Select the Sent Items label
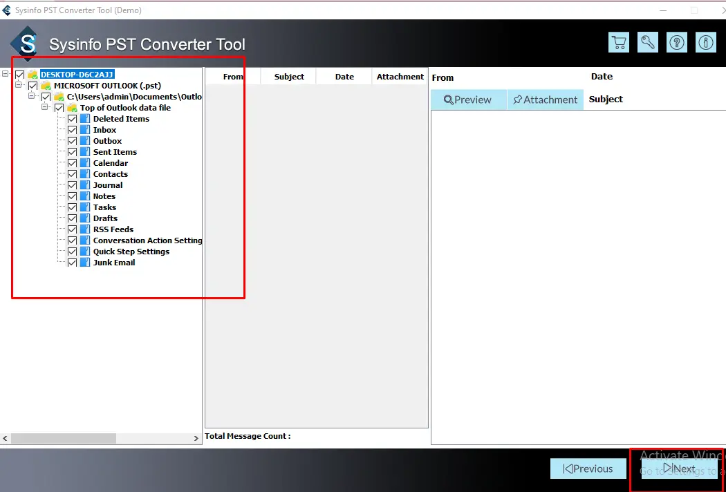This screenshot has width=726, height=492. [115, 152]
